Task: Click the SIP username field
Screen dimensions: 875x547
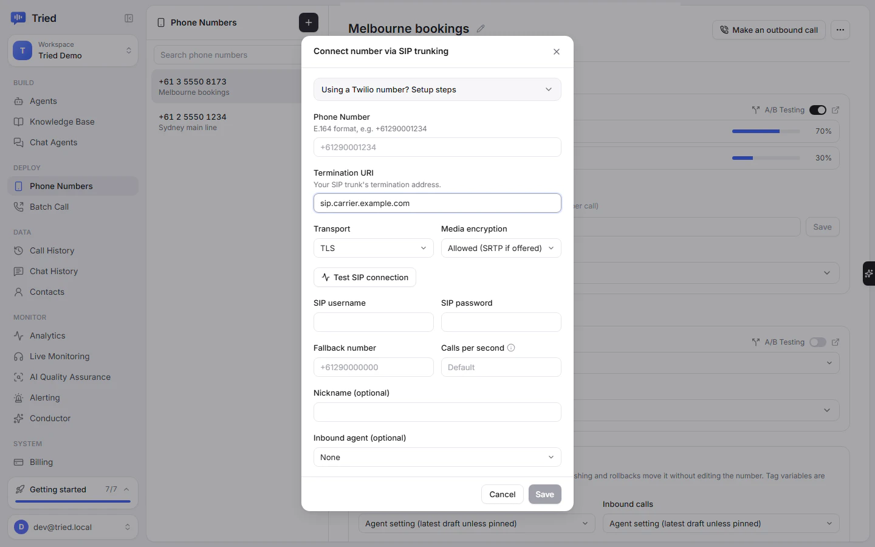Action: (374, 322)
